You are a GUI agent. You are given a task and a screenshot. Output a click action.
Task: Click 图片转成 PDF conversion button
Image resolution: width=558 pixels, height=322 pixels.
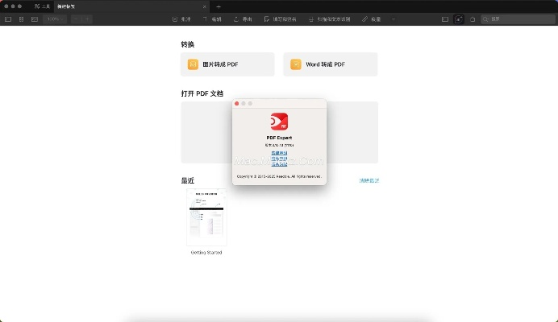[x=227, y=64]
